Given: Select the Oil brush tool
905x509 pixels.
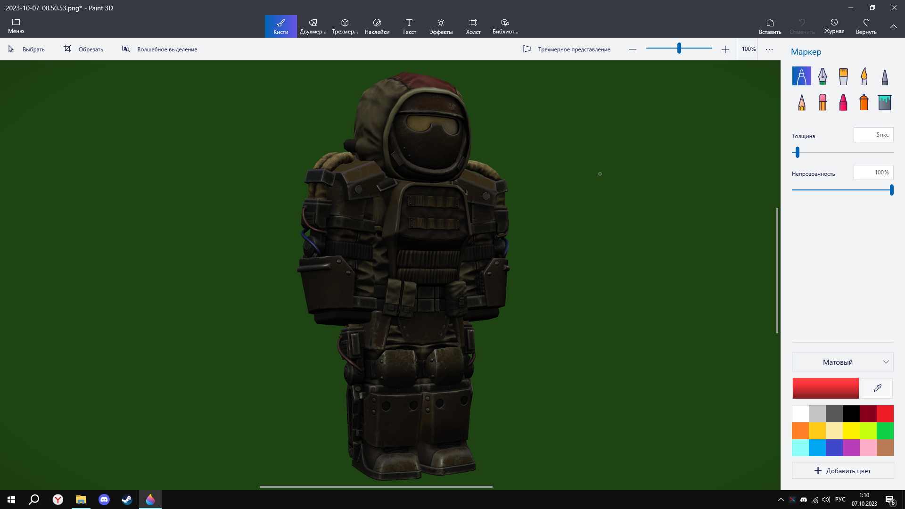Looking at the screenshot, I should point(843,76).
